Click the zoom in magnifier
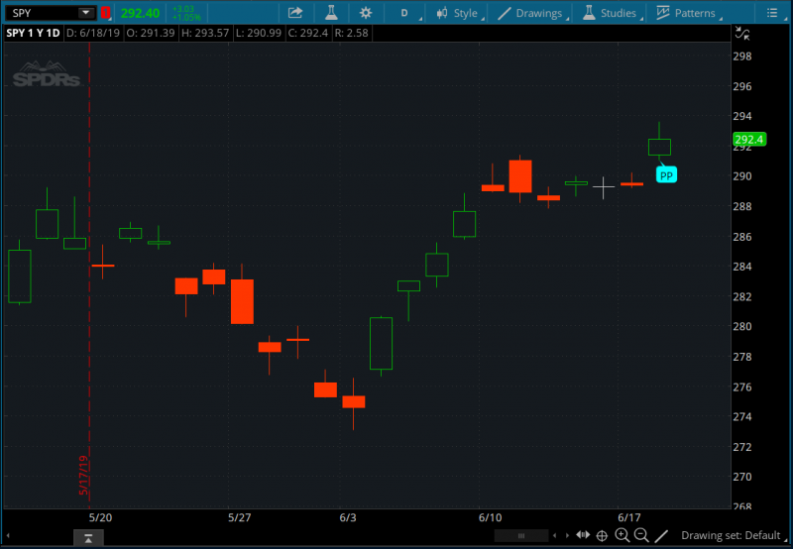The height and width of the screenshot is (549, 793). pyautogui.click(x=622, y=536)
